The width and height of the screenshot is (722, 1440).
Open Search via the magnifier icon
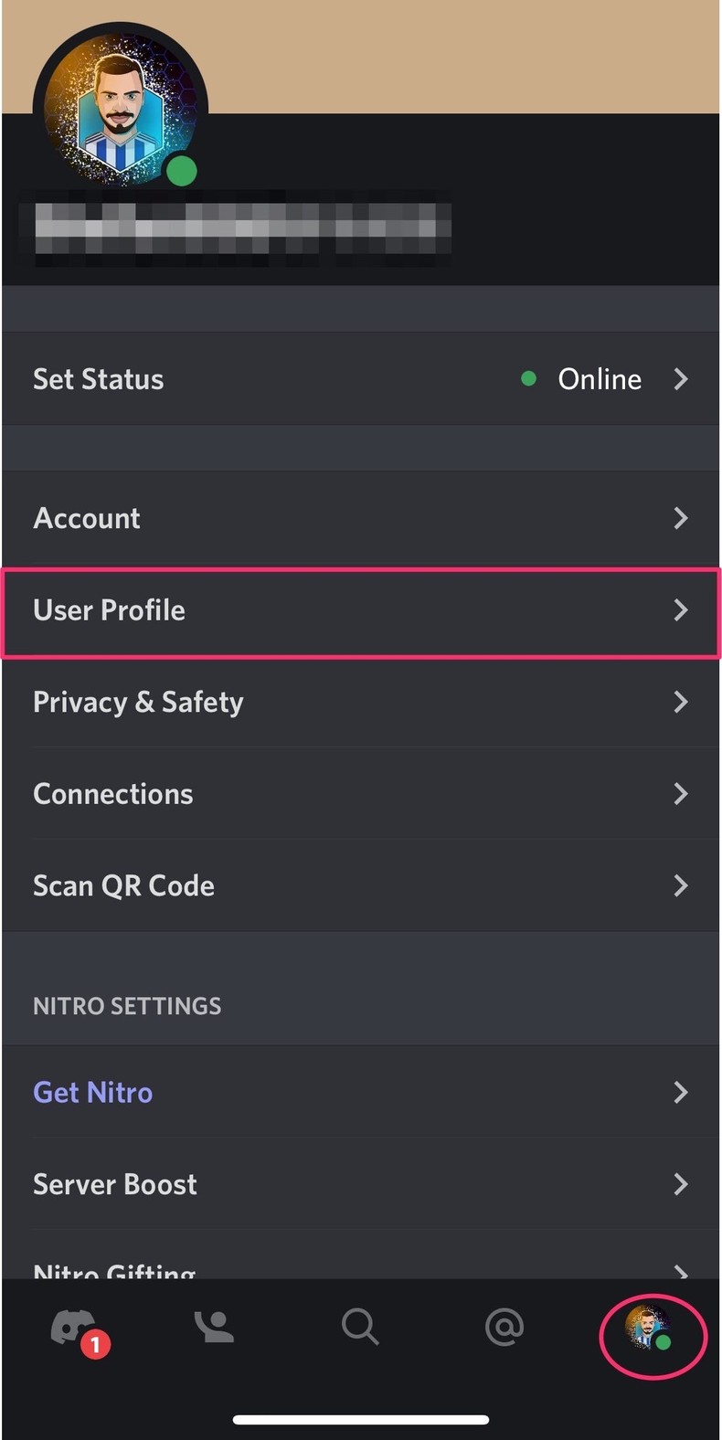360,1328
